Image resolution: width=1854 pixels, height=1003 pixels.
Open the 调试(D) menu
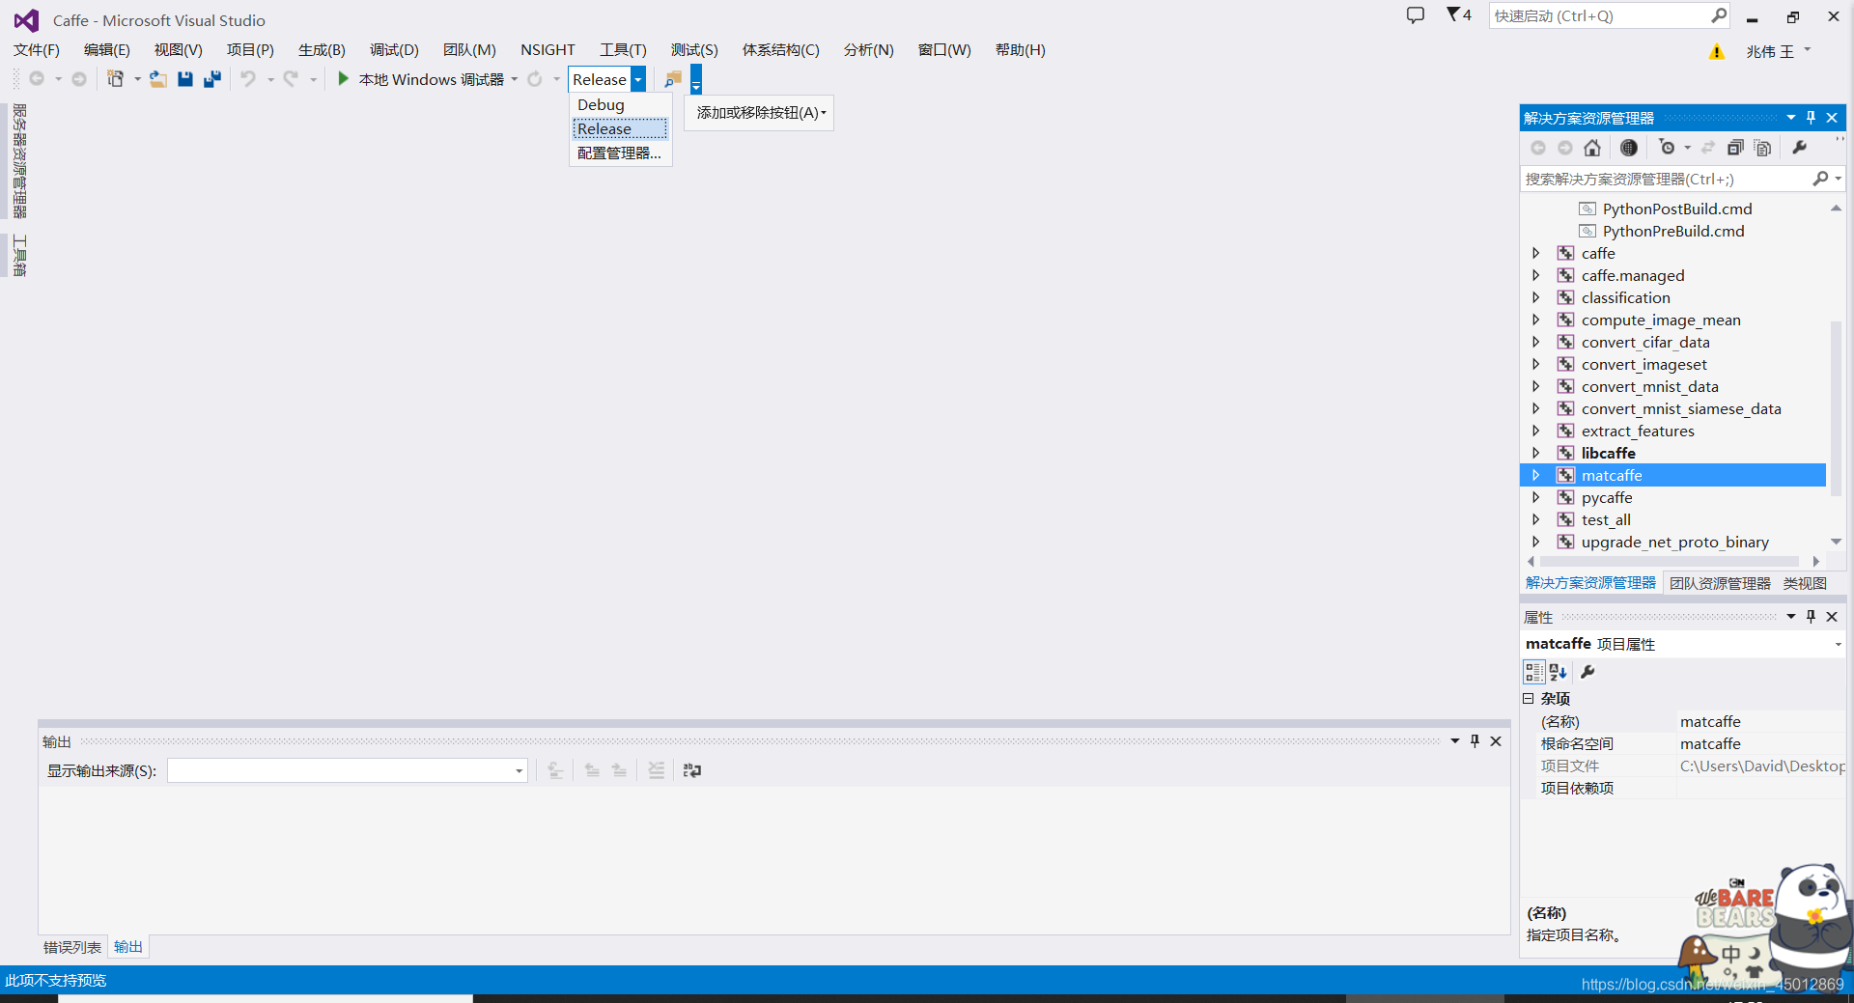point(394,50)
